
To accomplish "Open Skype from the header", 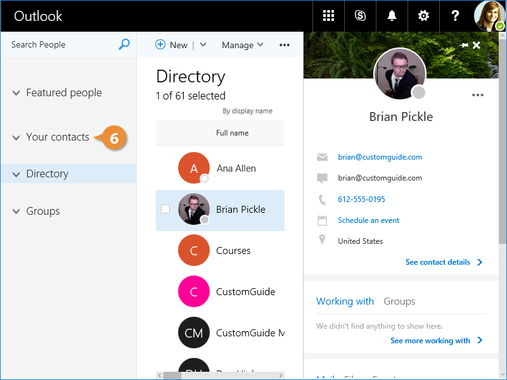I will pos(360,16).
